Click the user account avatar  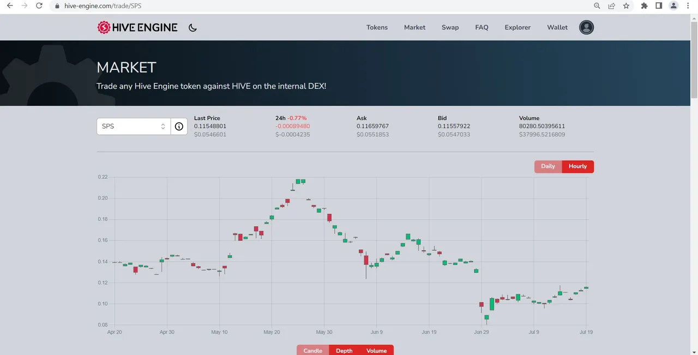(x=586, y=27)
